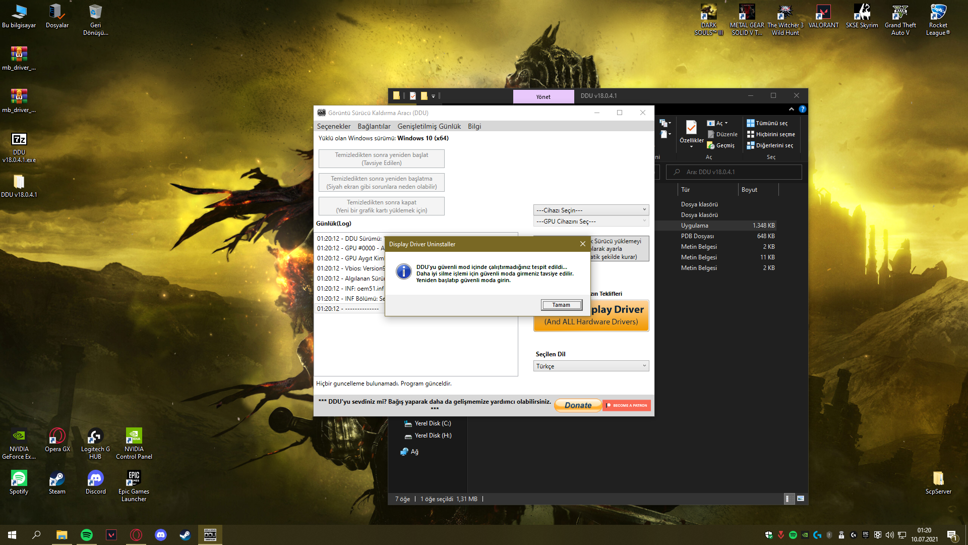The image size is (968, 545).
Task: Expand the Aç dropdown arrow in ribbon
Action: tap(726, 123)
